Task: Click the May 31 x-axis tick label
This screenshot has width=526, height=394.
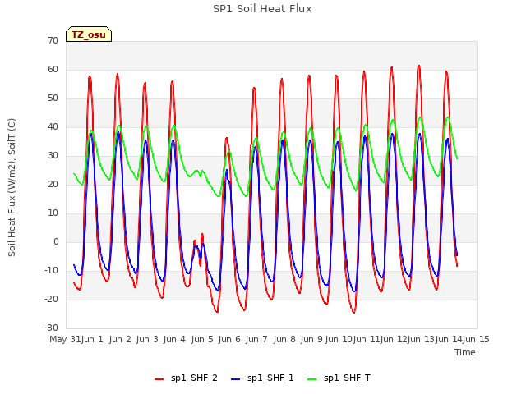Action: pyautogui.click(x=65, y=339)
